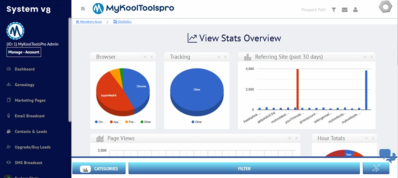Click the hamburger menu icon in header

point(83,9)
